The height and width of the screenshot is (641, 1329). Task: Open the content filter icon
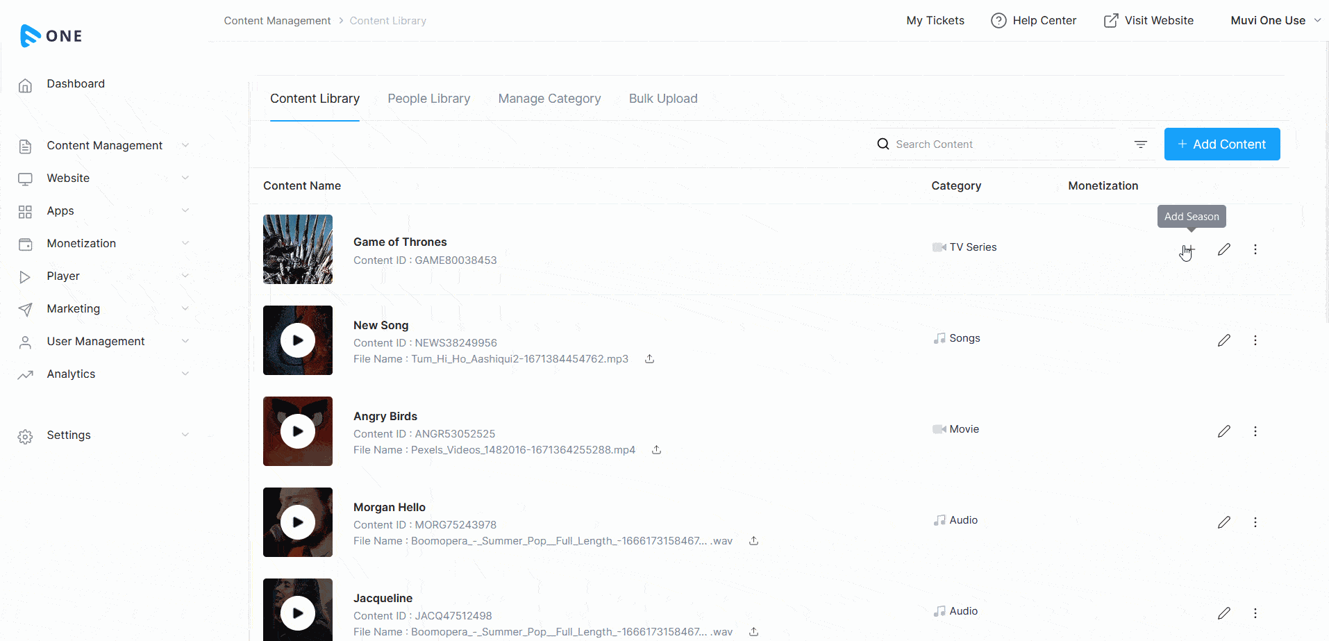pos(1141,144)
